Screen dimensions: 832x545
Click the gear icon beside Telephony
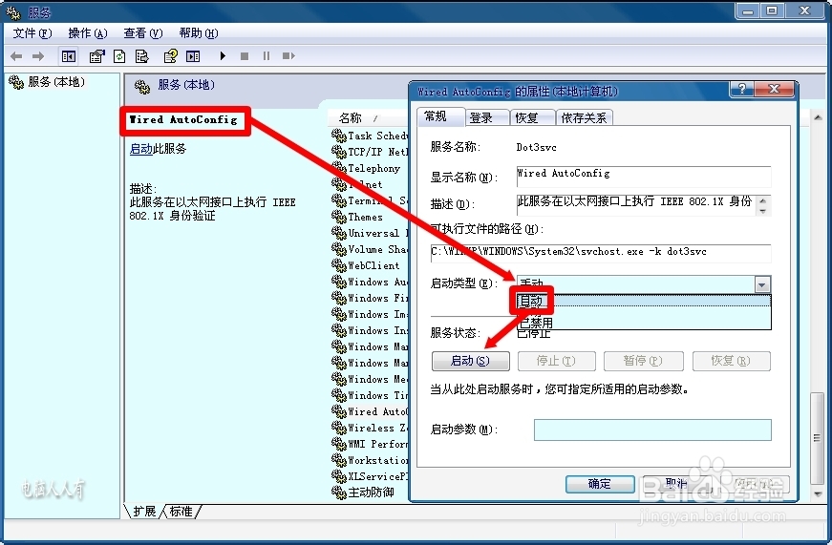338,168
